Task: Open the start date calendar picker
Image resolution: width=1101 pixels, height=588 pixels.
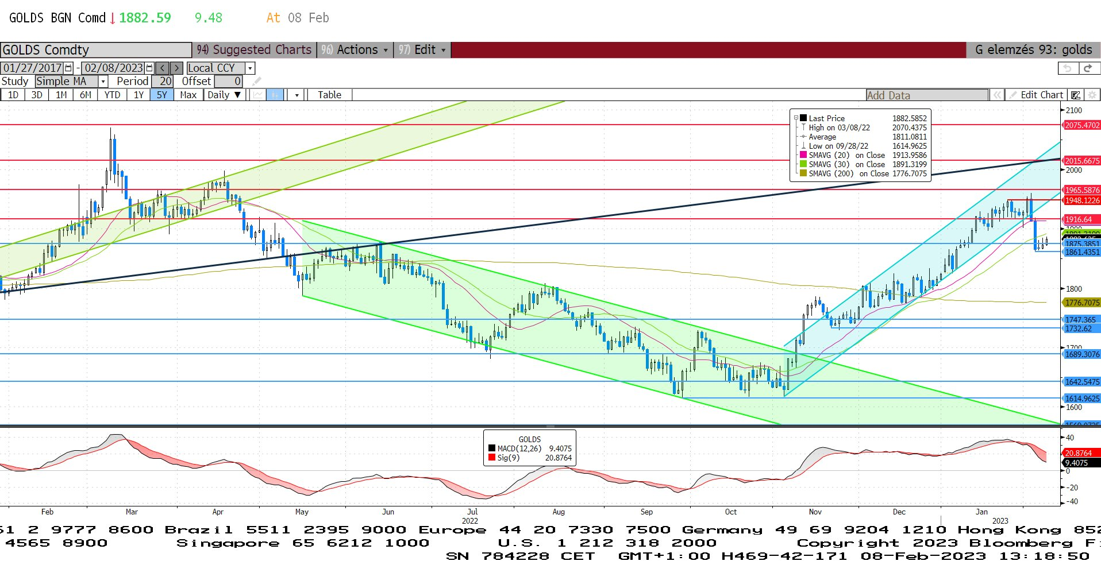Action: click(69, 68)
